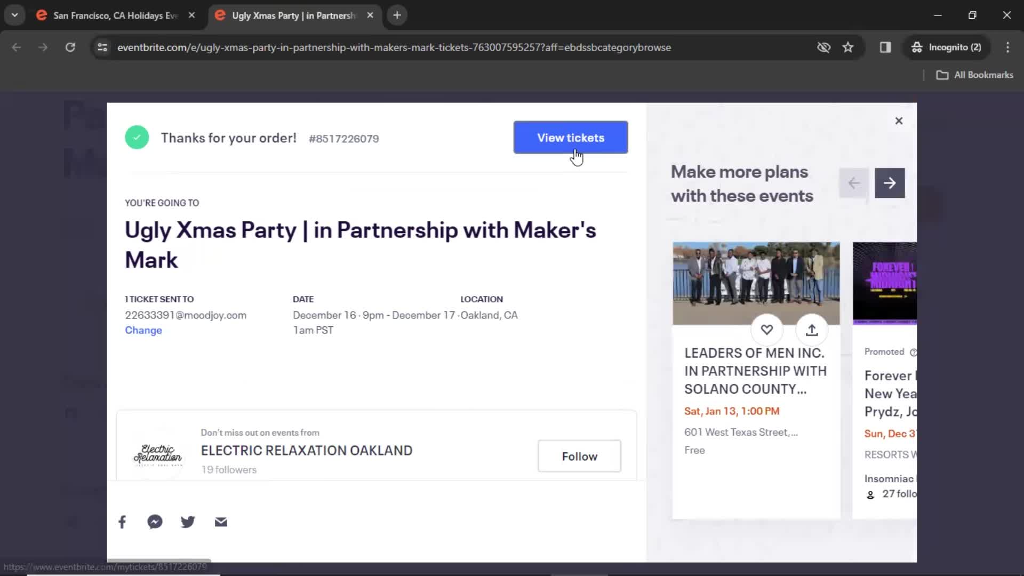Click the heart favorite icon on Leaders of Men event
Screen dimensions: 1024x576
point(766,330)
